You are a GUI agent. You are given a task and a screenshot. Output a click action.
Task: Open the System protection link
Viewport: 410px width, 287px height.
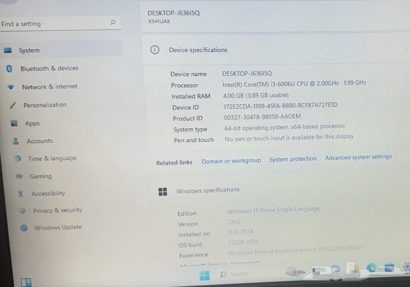[x=293, y=159]
